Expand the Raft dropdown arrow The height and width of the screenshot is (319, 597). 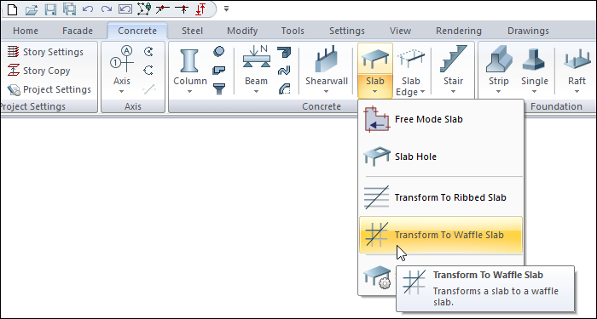(577, 91)
